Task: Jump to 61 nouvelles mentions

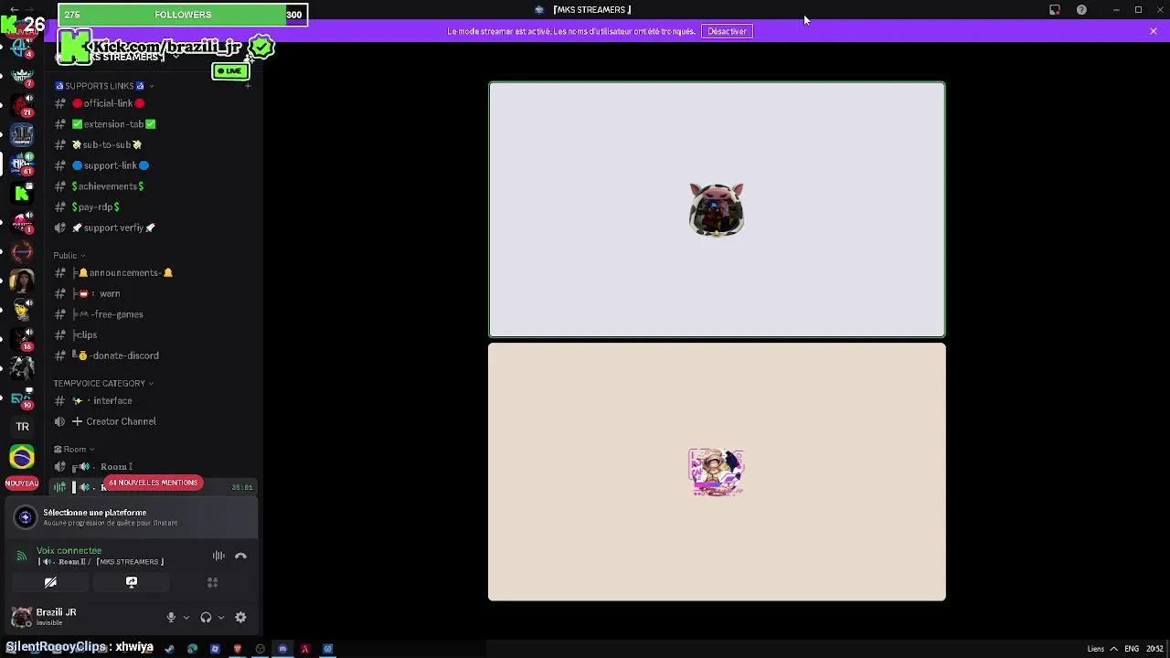Action: tap(154, 483)
